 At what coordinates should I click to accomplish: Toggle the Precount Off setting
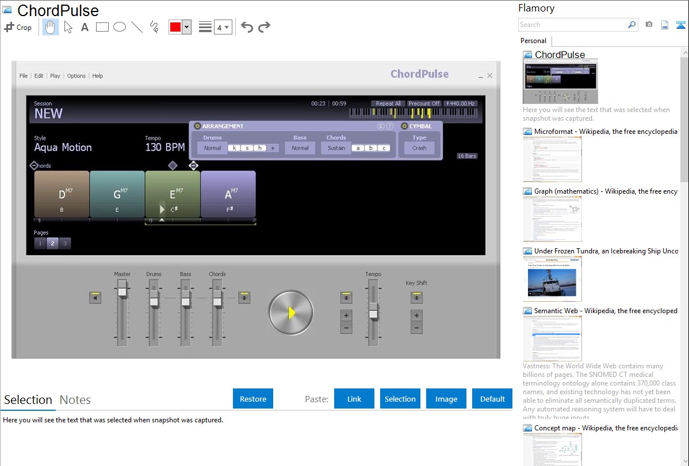424,103
